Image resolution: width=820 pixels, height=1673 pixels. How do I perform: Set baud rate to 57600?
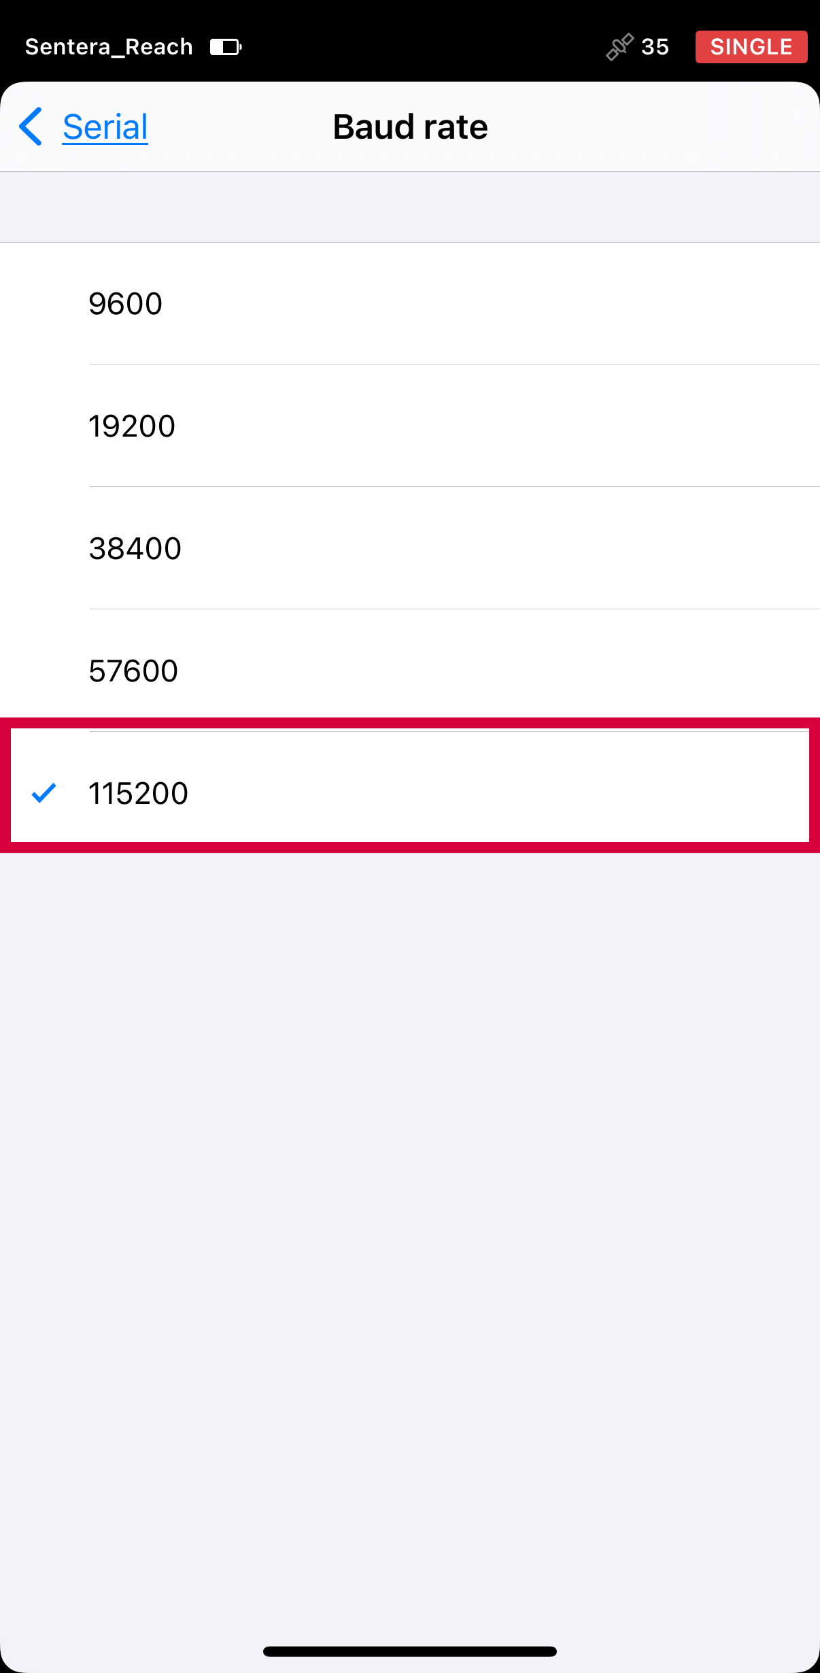click(133, 671)
